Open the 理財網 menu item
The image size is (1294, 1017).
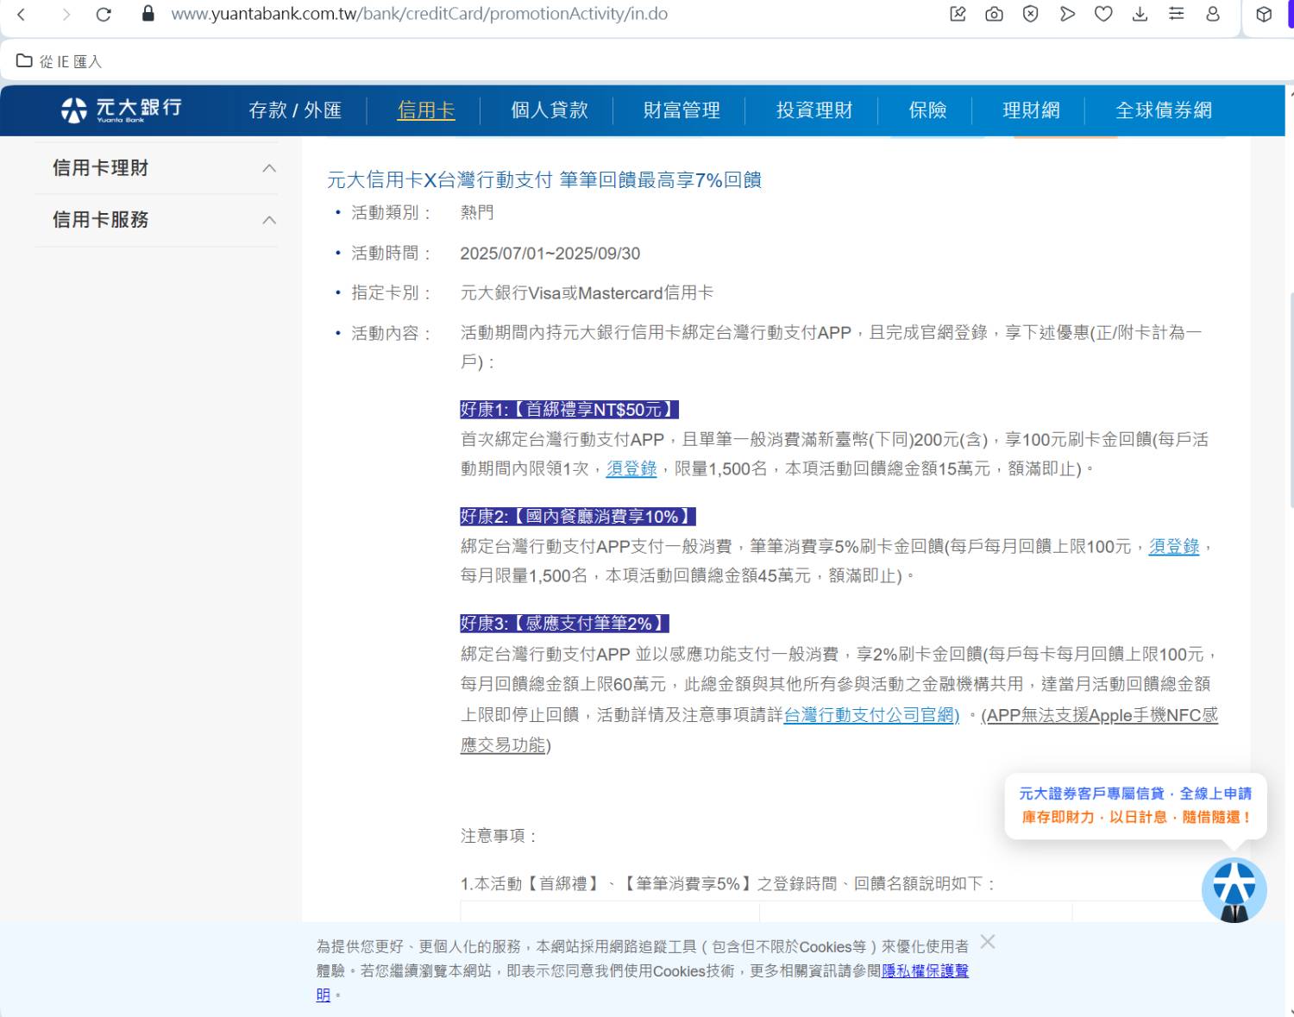click(x=1031, y=110)
